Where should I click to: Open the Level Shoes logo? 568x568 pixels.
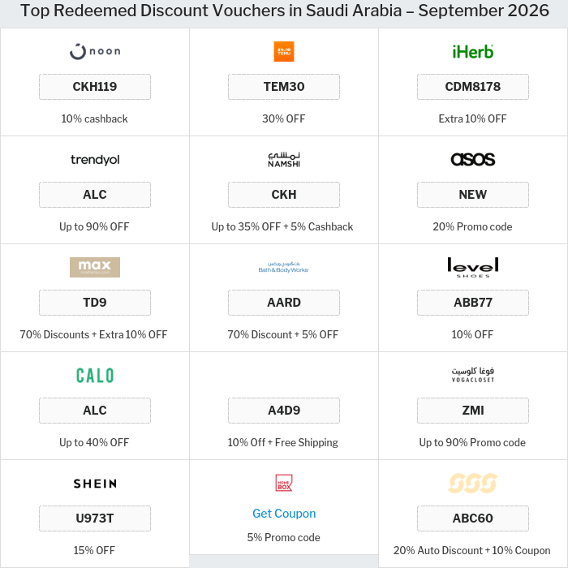(x=473, y=267)
